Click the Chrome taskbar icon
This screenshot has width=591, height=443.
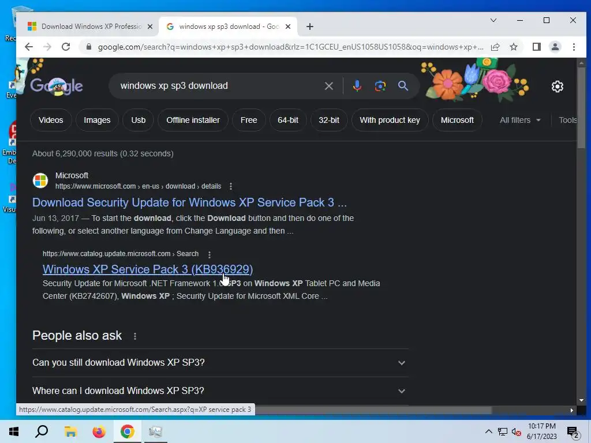click(128, 431)
